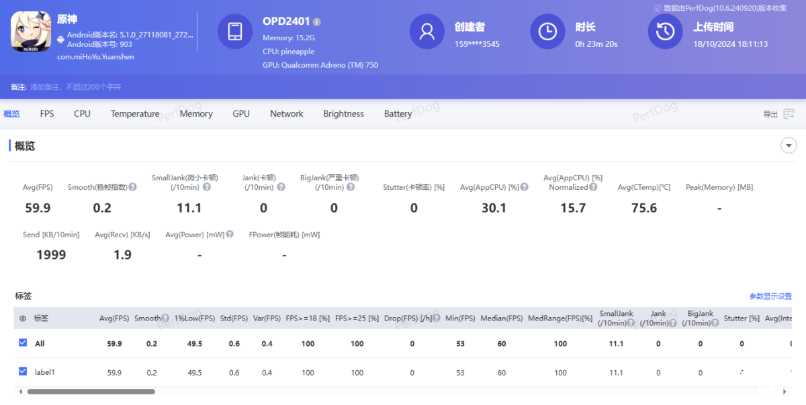Click the help icon next to Avg(Power) [mW]
Viewport: 806px width, 405px height.
(x=230, y=235)
